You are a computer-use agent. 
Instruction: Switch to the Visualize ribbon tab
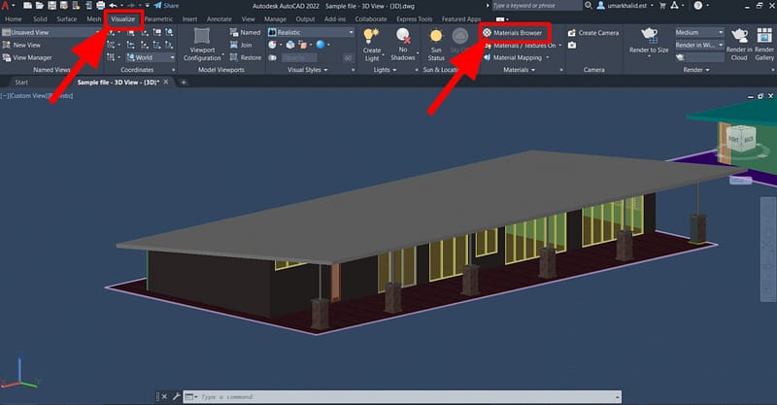click(122, 17)
